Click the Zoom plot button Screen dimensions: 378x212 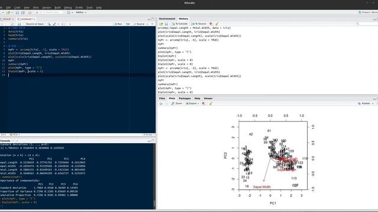coord(177,104)
